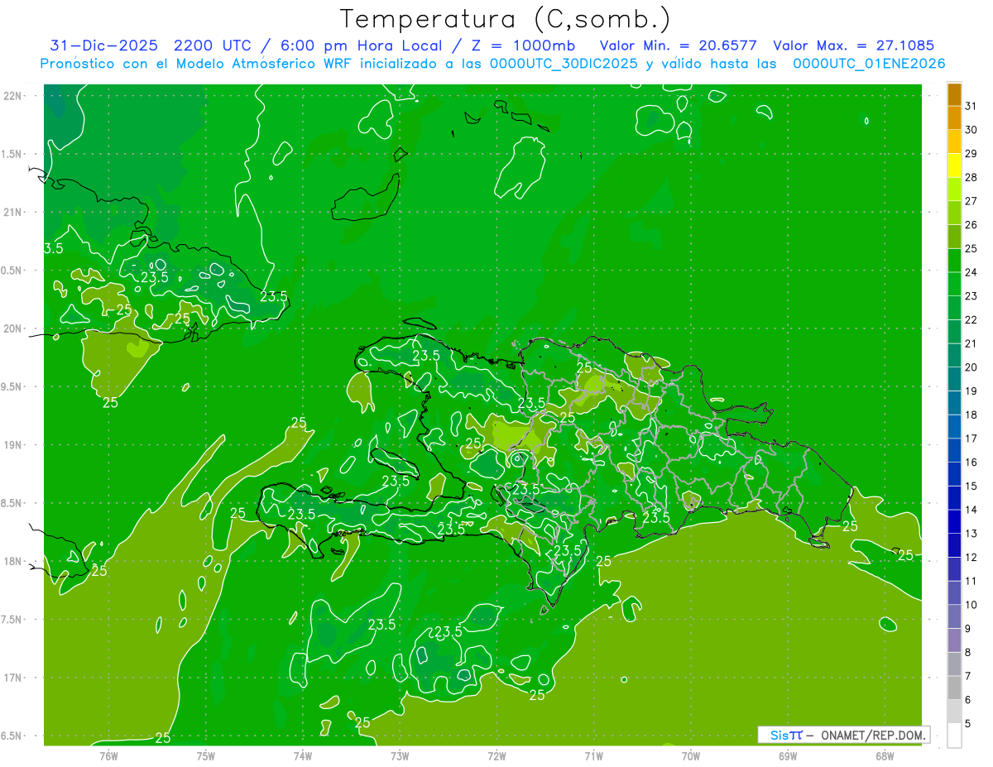This screenshot has width=993, height=767.
Task: Click legend value 31
Action: tap(971, 106)
